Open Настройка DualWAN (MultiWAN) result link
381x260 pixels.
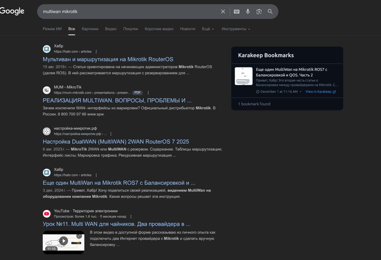(116, 142)
